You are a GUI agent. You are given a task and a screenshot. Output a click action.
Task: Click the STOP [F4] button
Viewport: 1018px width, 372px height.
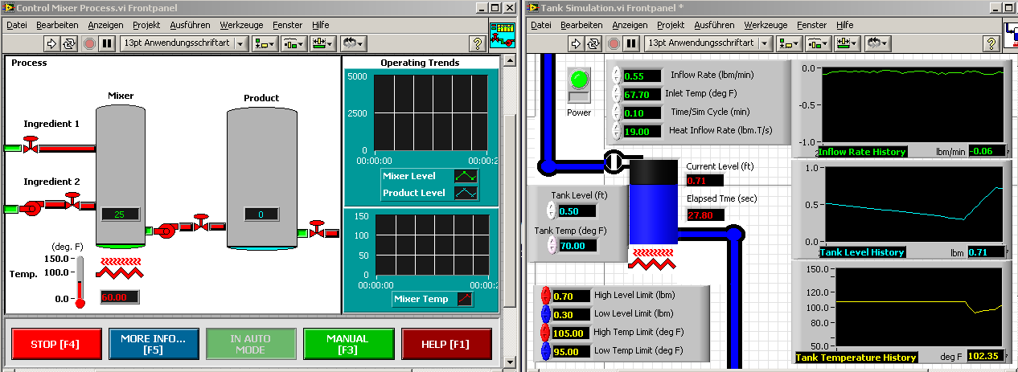[x=55, y=344]
